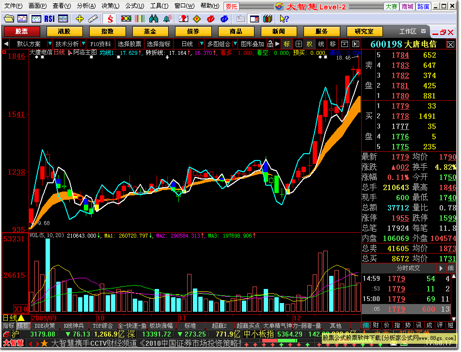Select the 超赢买点 template tab
The image size is (461, 352).
(248, 325)
